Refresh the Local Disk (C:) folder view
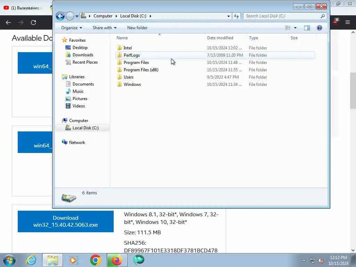Viewport: 356px width, 267px height. click(236, 16)
